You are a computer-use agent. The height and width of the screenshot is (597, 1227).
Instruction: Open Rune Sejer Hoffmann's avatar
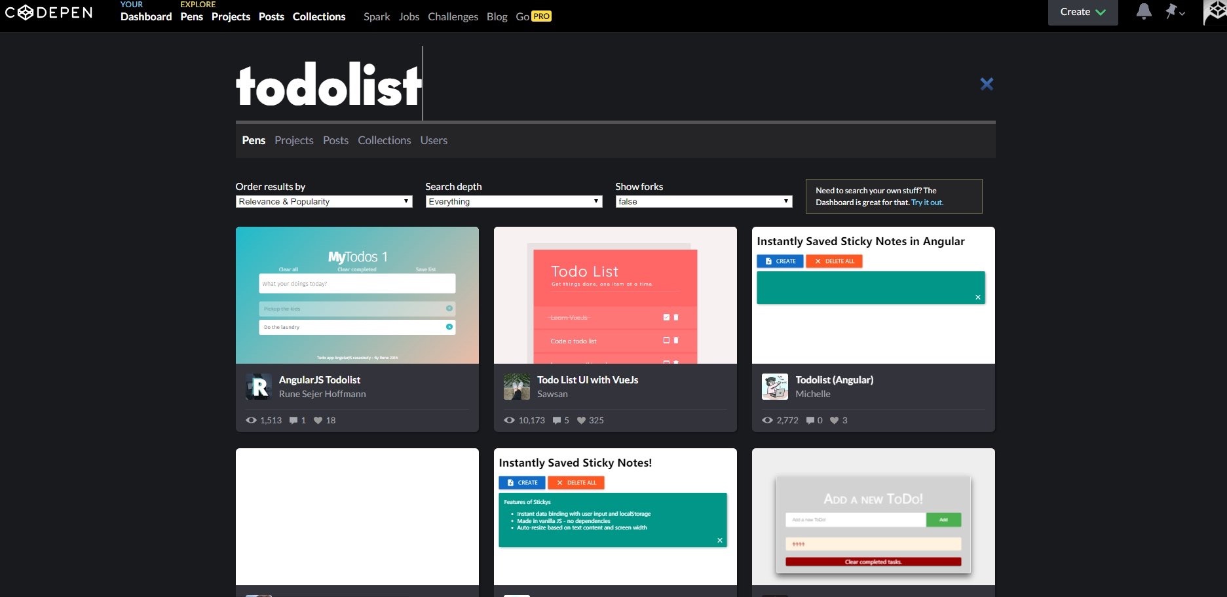[x=258, y=387]
